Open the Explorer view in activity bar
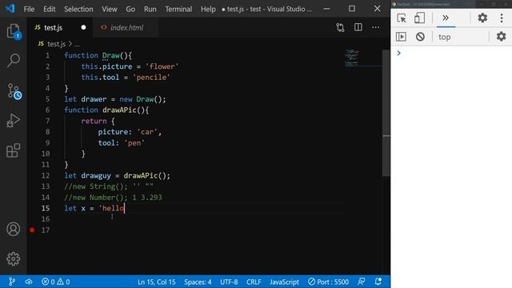This screenshot has width=512, height=288. [14, 31]
